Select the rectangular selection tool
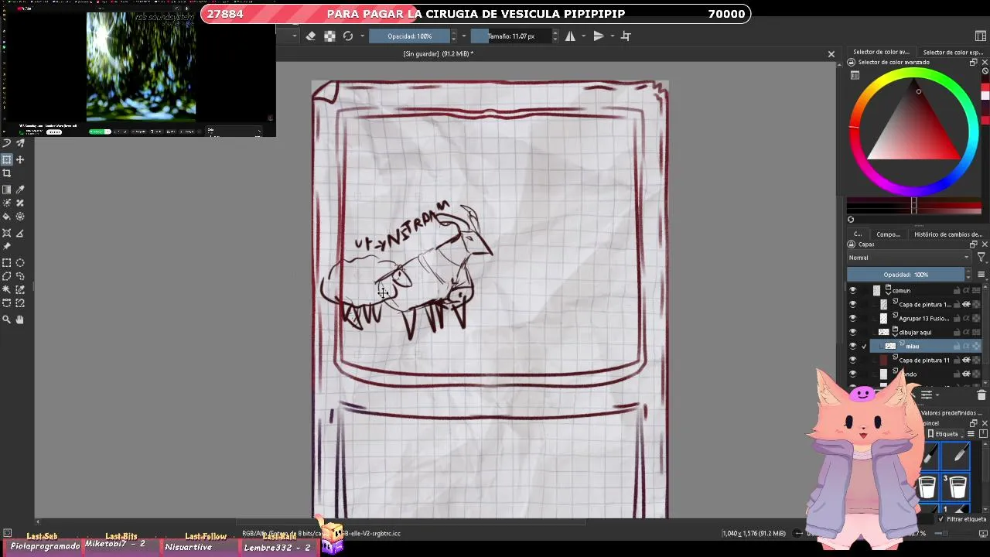This screenshot has height=557, width=990. pos(6,262)
